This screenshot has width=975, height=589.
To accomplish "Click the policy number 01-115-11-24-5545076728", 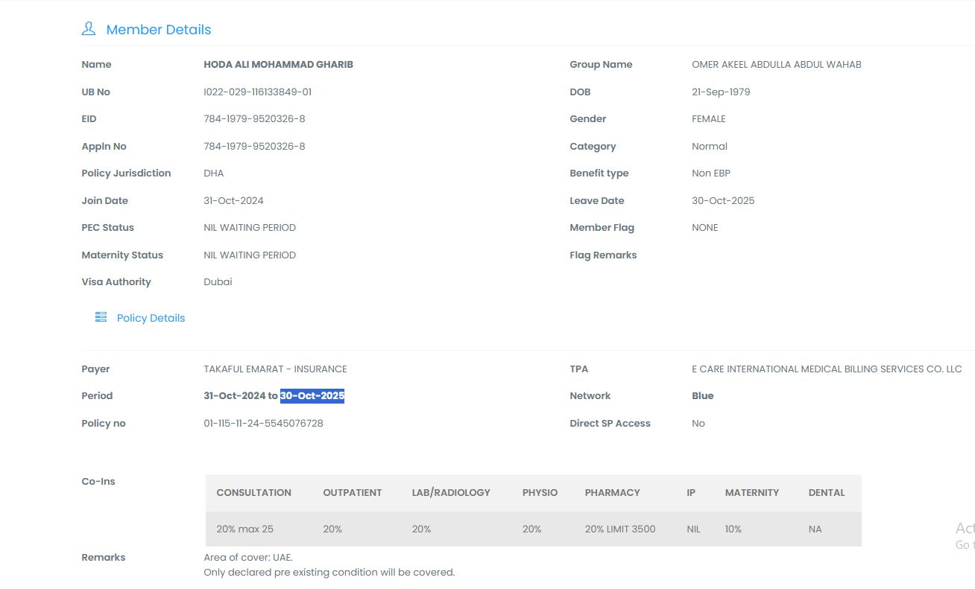I will pos(263,424).
